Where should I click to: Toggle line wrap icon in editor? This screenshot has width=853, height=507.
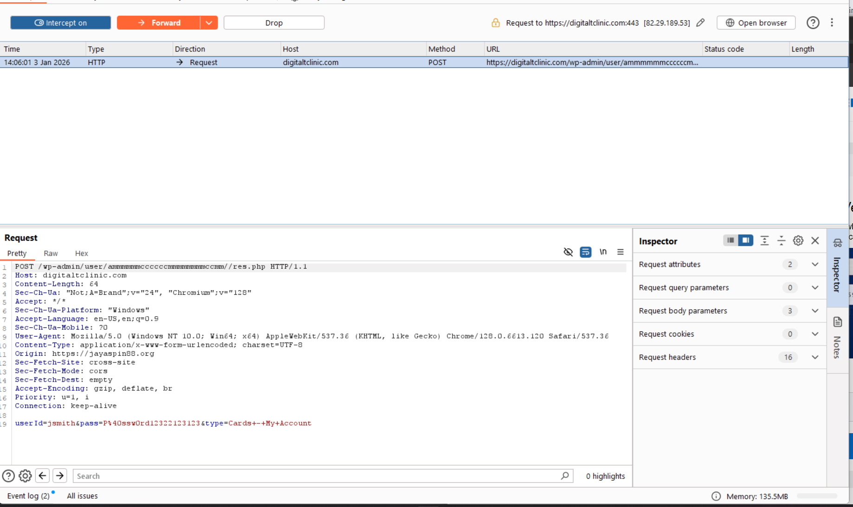[585, 252]
